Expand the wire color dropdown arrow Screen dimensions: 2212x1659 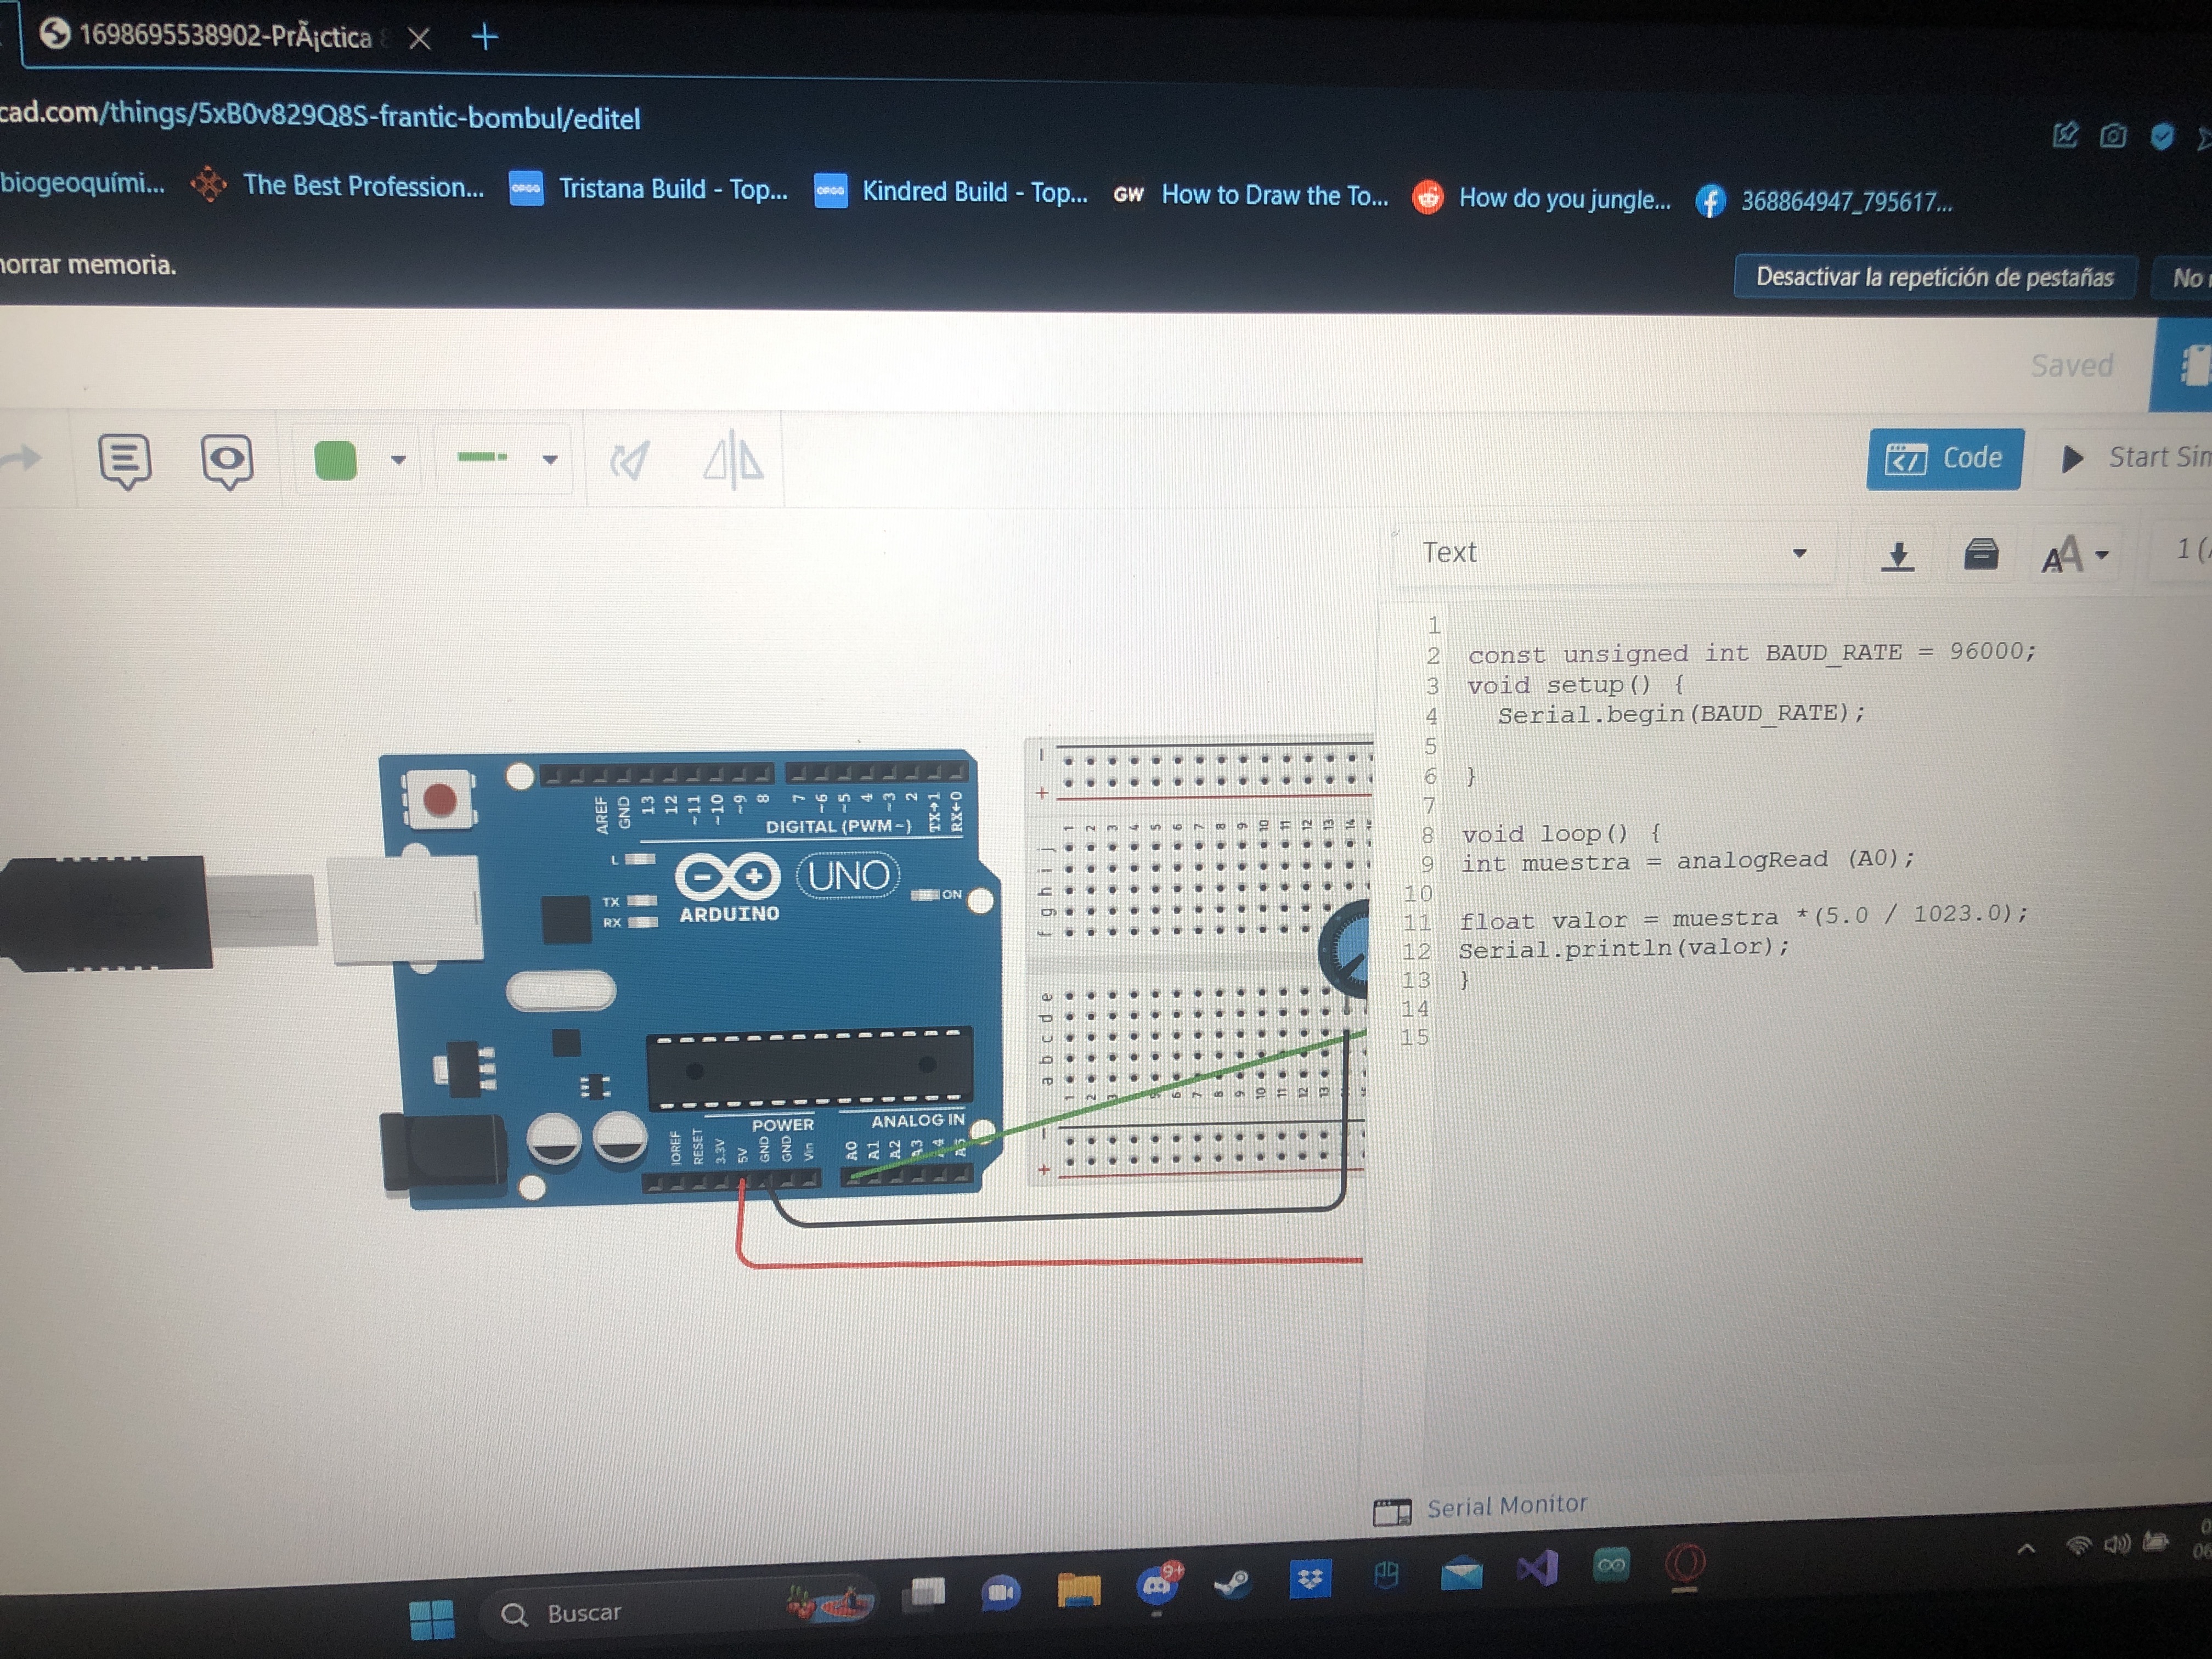tap(398, 461)
